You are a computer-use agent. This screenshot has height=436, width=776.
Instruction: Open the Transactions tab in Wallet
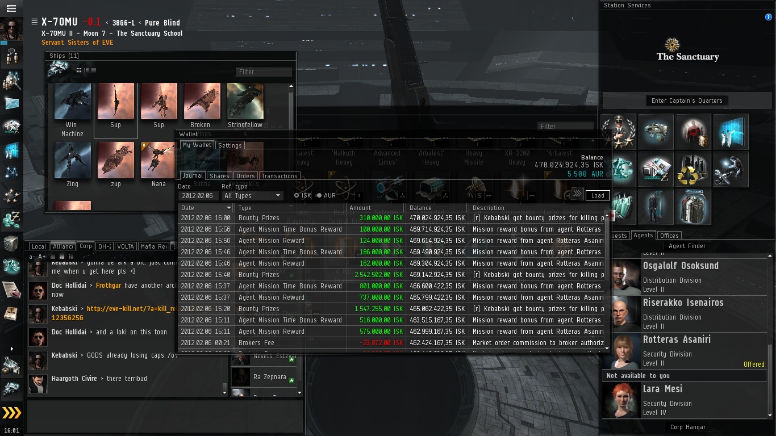coord(279,176)
